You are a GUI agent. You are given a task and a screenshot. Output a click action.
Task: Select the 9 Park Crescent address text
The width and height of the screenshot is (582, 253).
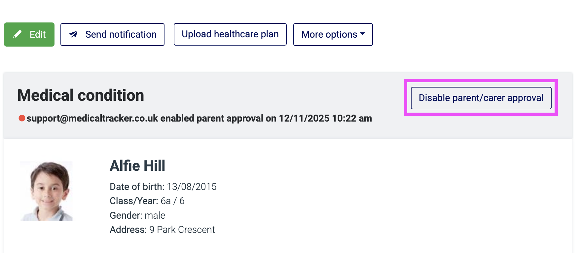(x=182, y=230)
